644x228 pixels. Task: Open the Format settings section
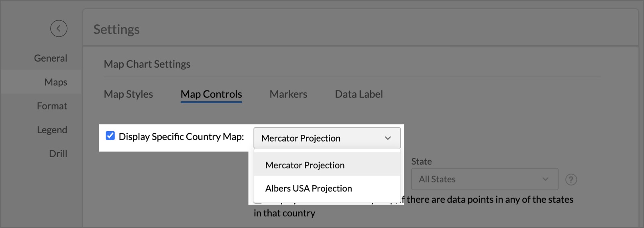coord(52,106)
